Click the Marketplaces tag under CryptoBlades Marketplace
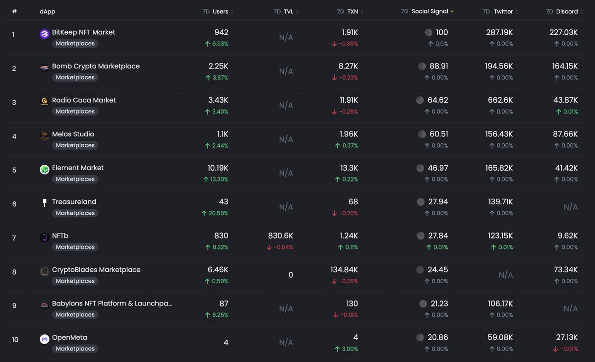 click(75, 281)
